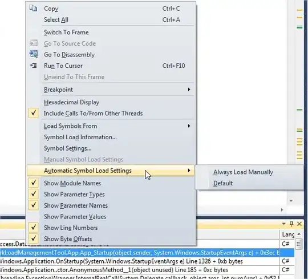Click the grayed Go To Source Code icon
The height and width of the screenshot is (279, 308).
click(x=34, y=43)
